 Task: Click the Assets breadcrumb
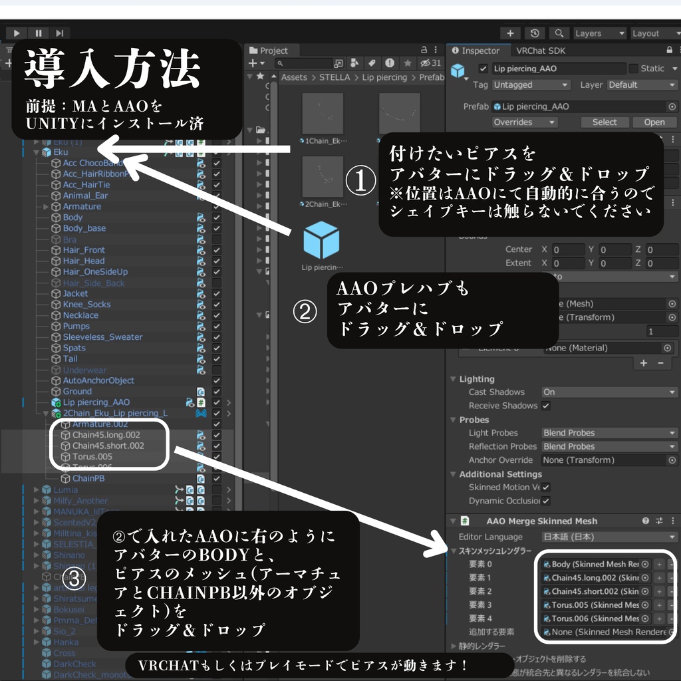coord(294,77)
